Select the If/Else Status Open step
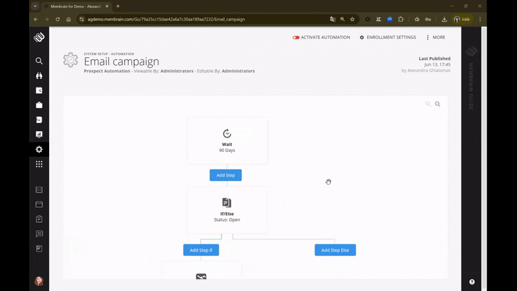This screenshot has height=291, width=517. coord(227,210)
